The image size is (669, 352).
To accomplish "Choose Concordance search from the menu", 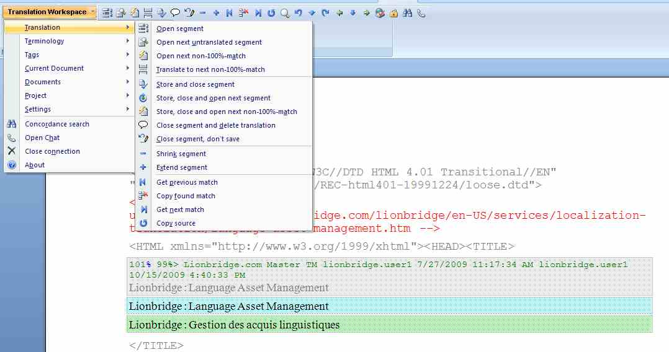I will [x=69, y=124].
